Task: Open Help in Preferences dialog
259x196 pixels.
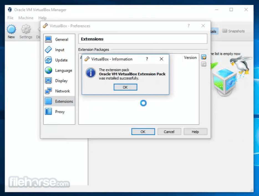Action: point(195,132)
